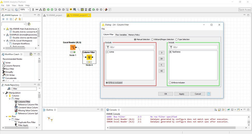Click the Refresh icon in KNIME Explorer
This screenshot has height=134, width=252.
(16, 19)
